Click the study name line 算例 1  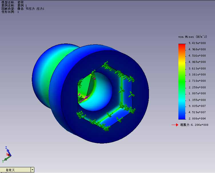(x=14, y=5)
